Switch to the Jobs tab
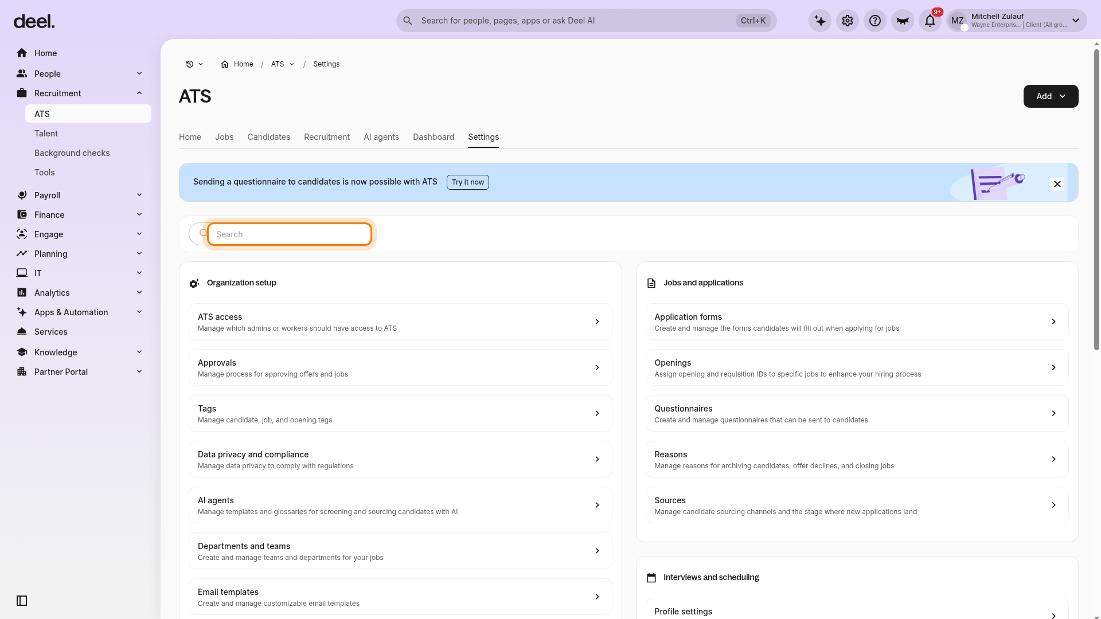1101x619 pixels. (224, 137)
